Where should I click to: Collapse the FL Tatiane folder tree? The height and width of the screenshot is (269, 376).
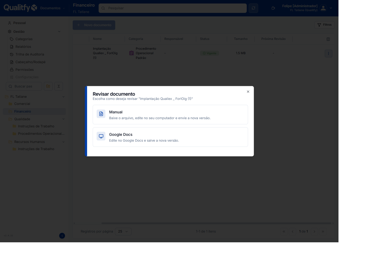pyautogui.click(x=63, y=97)
